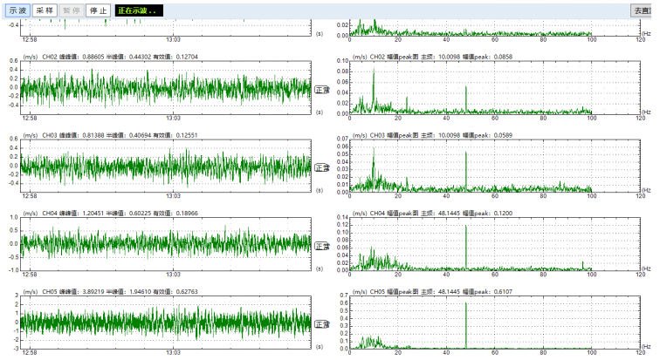
Task: Click the CH05 time-domain waveform plot
Action: click(x=166, y=323)
